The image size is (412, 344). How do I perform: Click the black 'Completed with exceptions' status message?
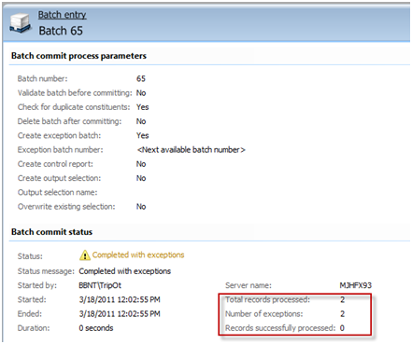(x=125, y=271)
